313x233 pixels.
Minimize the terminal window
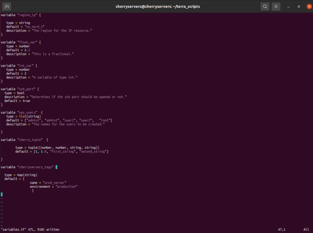coord(288,6)
